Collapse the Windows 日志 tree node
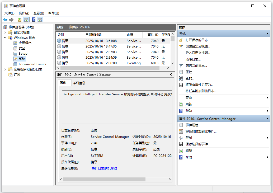The width and height of the screenshot is (273, 193). (x=5, y=38)
